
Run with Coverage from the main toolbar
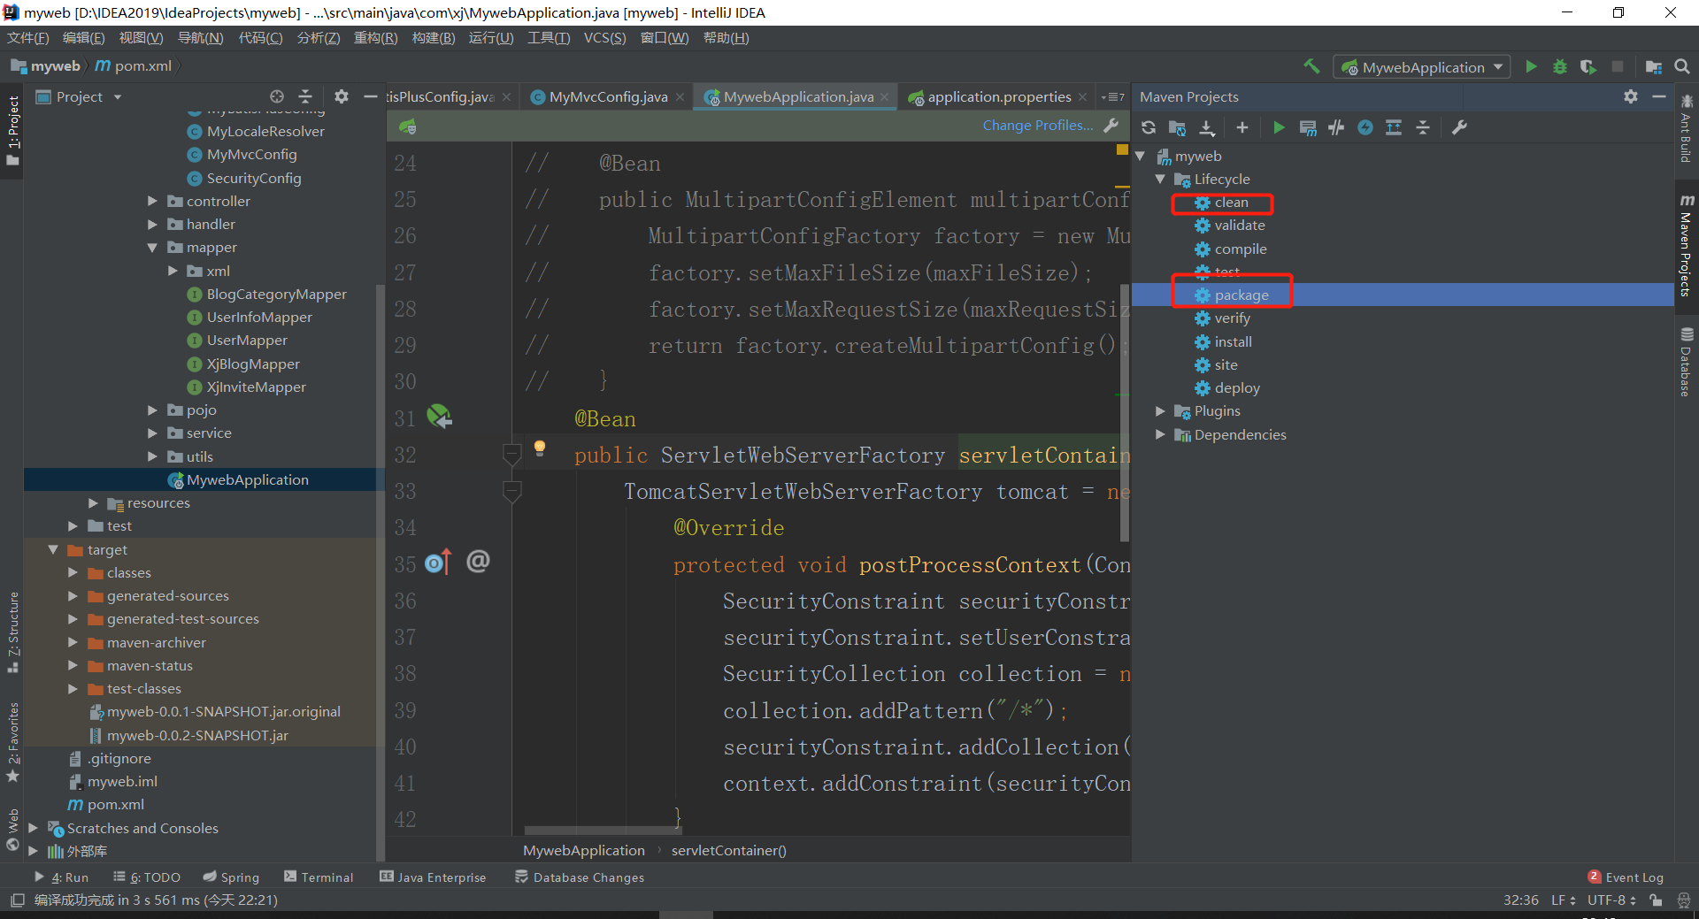point(1588,67)
